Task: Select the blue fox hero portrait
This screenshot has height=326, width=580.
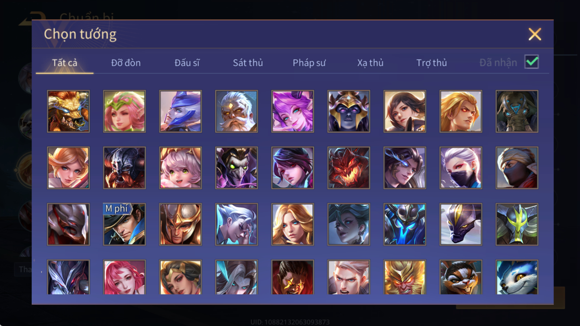Action: point(517,277)
